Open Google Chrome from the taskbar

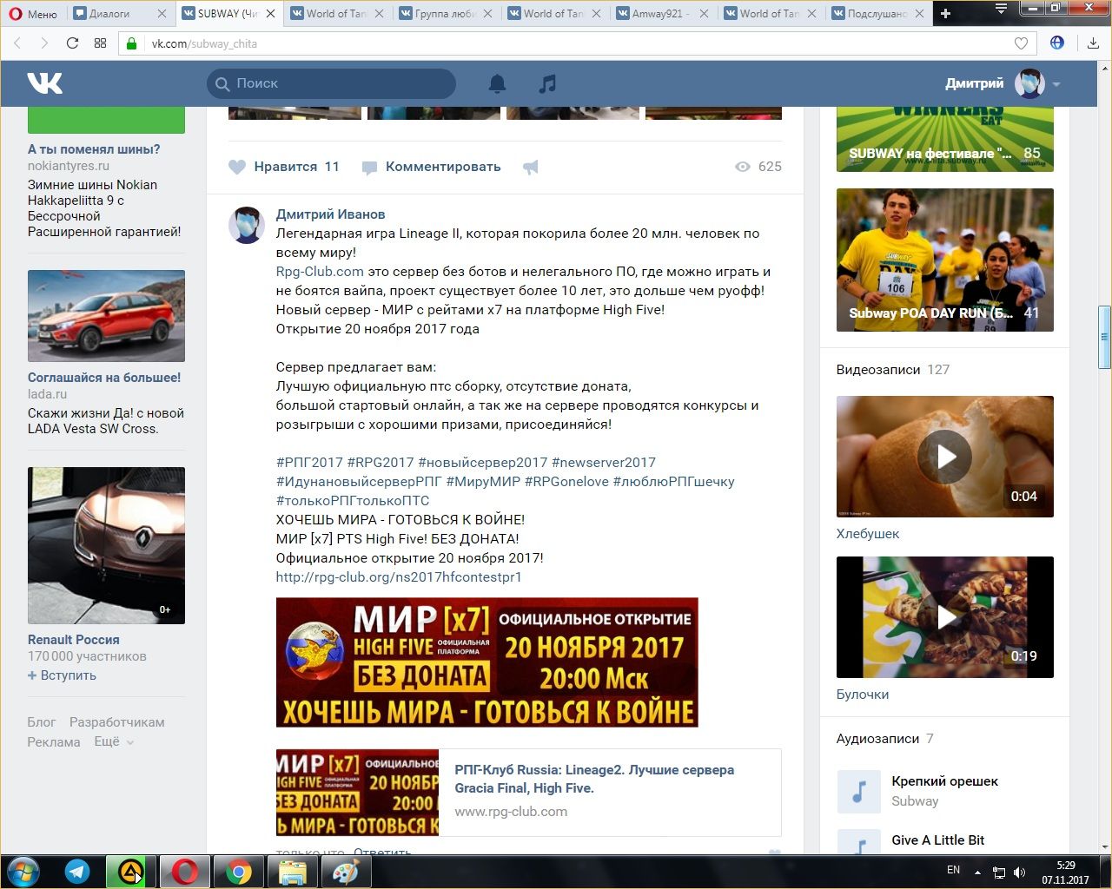[x=239, y=872]
